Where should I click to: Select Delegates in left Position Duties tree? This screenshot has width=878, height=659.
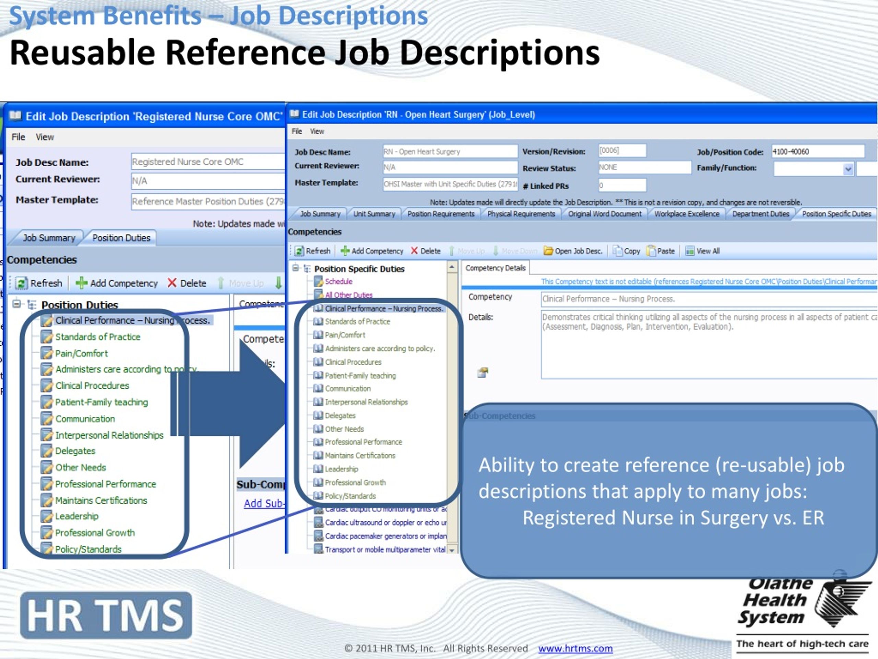pos(75,451)
